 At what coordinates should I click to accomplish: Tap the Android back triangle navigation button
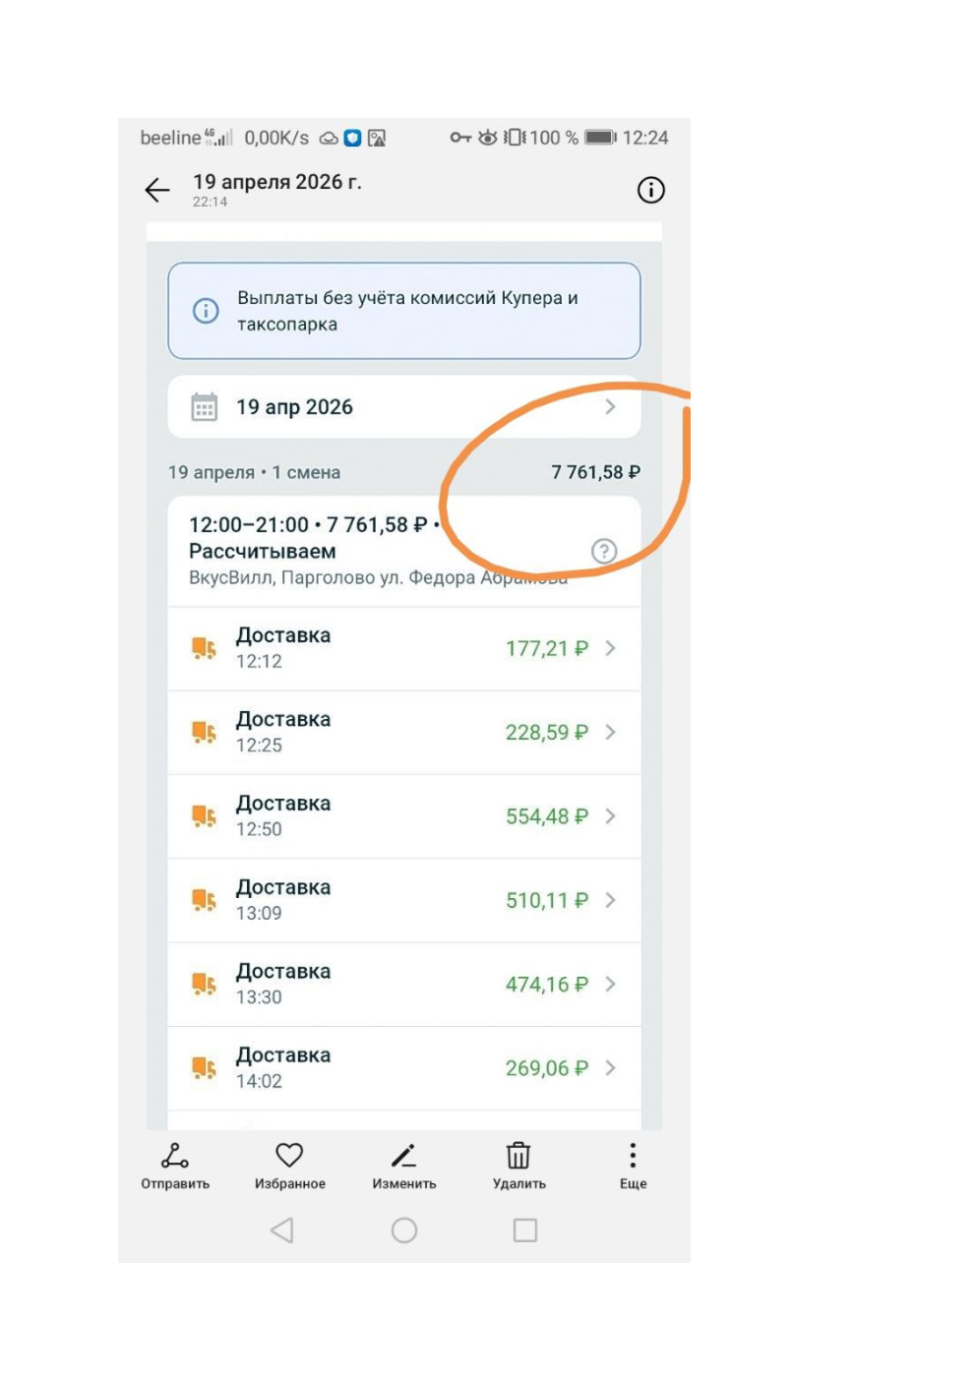click(282, 1230)
